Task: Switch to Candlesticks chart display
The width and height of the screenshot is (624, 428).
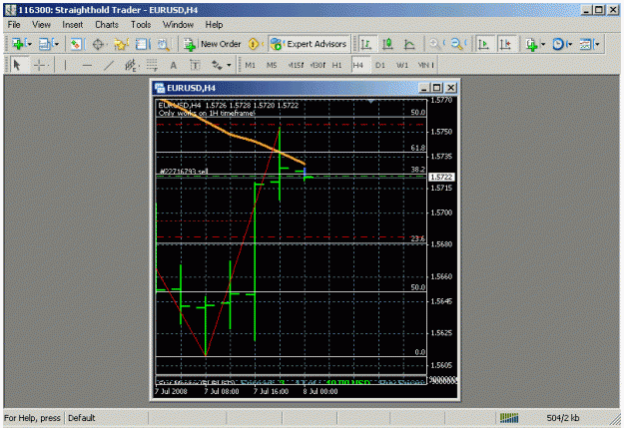Action: click(387, 44)
